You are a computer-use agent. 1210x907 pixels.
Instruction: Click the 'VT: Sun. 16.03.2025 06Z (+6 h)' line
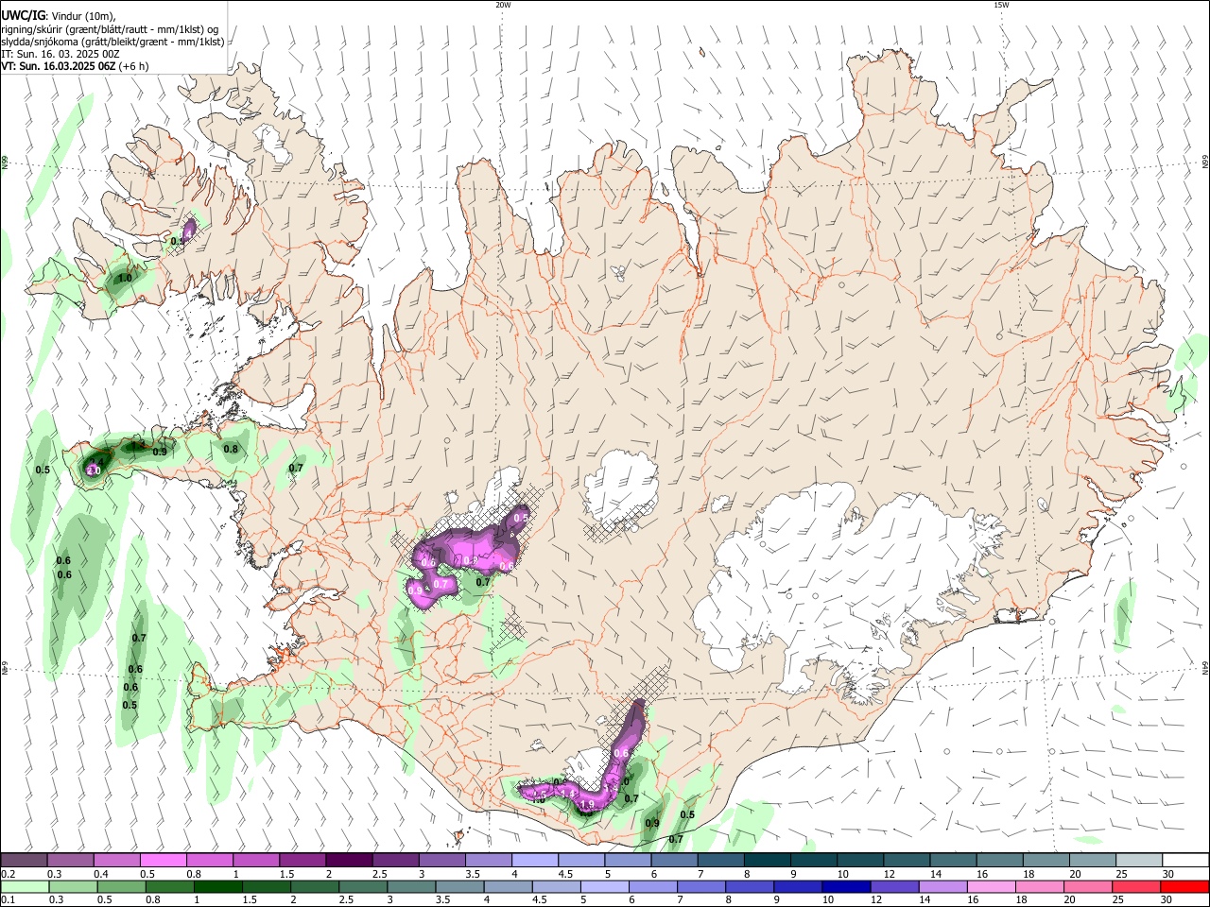point(75,66)
